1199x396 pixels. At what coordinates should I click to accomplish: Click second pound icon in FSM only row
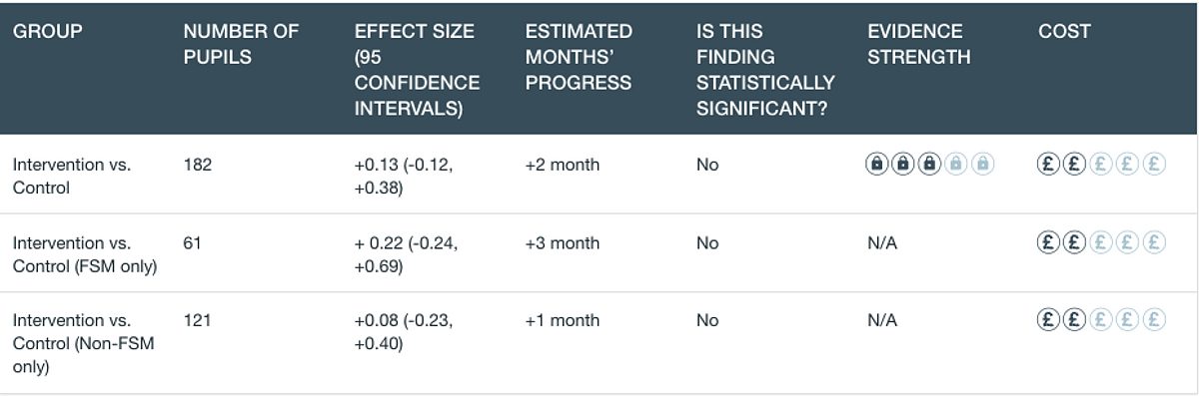pyautogui.click(x=1075, y=242)
